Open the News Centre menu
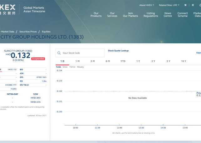 [x=168, y=14]
